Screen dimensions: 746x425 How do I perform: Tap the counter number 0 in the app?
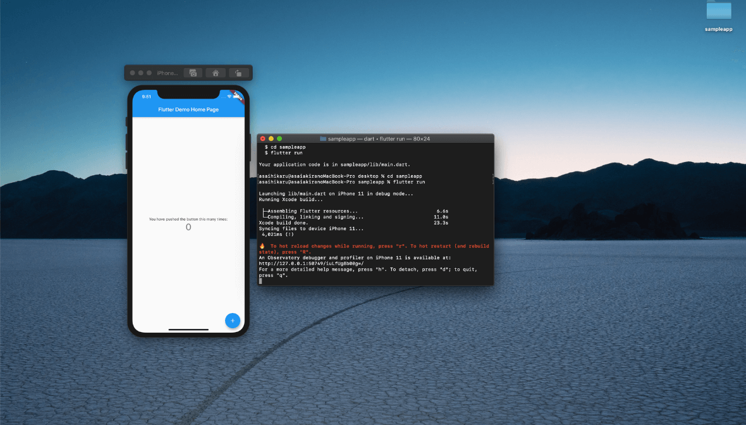[188, 226]
